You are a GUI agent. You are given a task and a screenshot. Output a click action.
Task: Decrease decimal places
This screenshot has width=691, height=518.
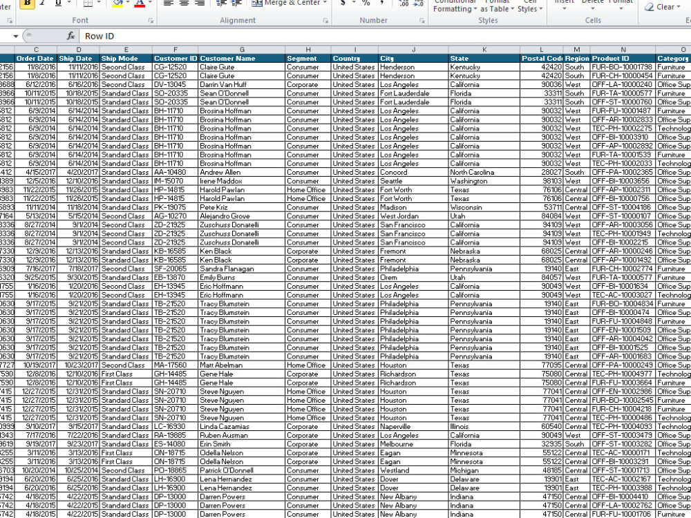(x=418, y=3)
